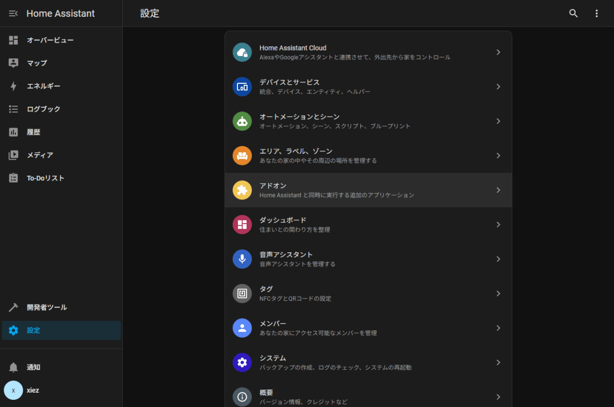Expand 概要 row chevron

[498, 397]
